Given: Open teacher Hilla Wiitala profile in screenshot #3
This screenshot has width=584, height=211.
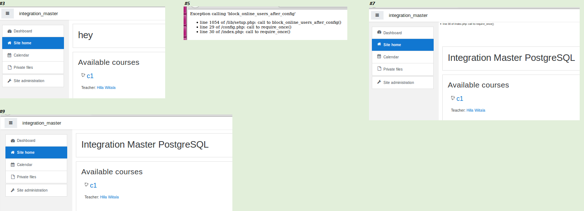Looking at the screenshot, I should click(106, 87).
